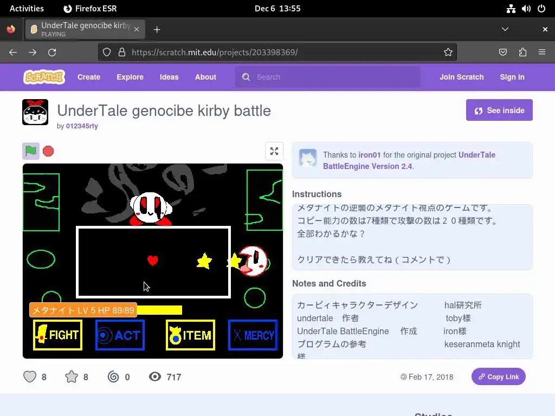
Task: Click Join Scratch
Action: click(462, 77)
